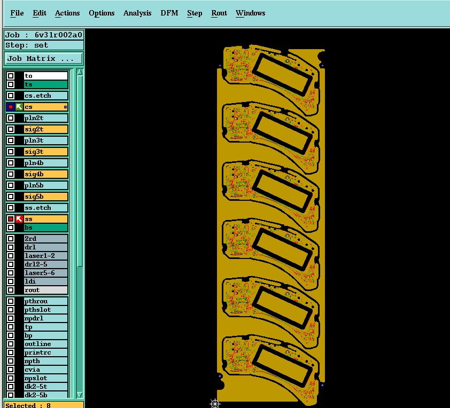Toggle display checkbox for tp layer
The image size is (450, 408).
(x=11, y=327)
